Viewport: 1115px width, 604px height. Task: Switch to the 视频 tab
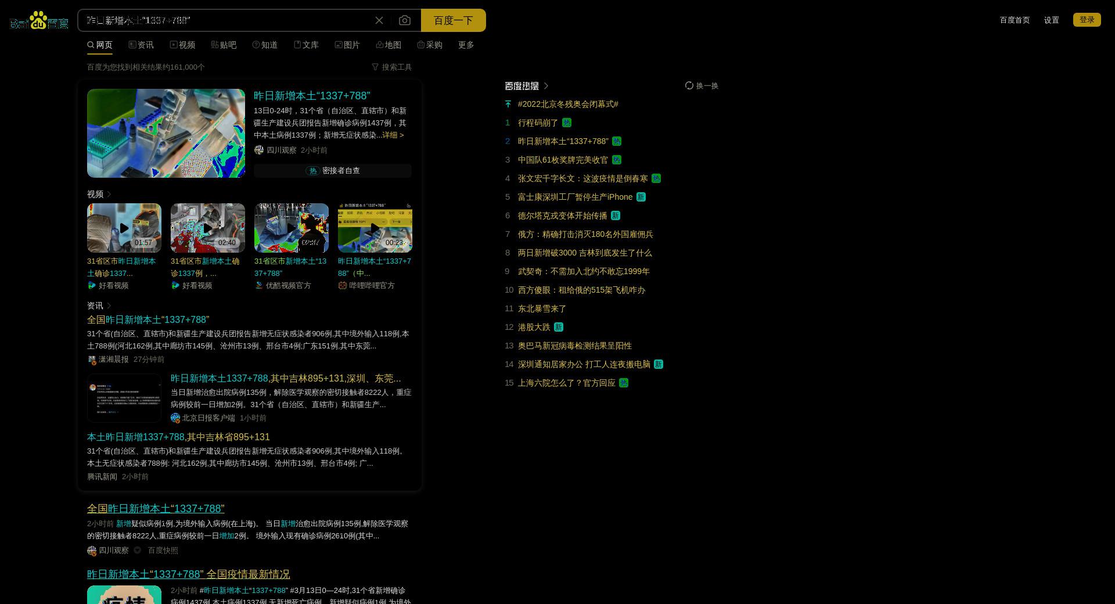click(182, 45)
